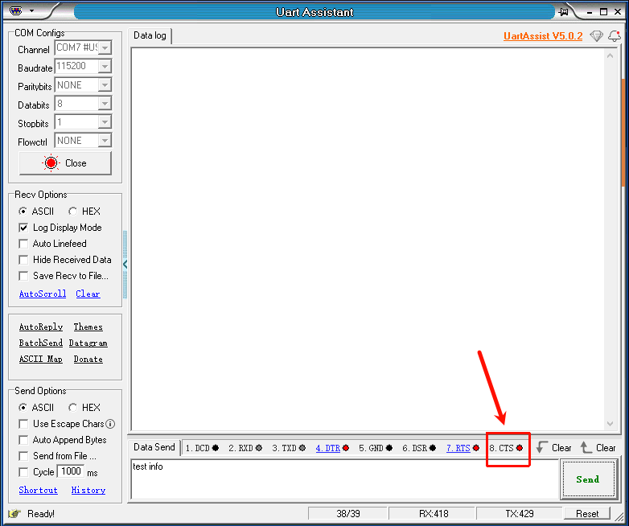Select the Data Send tab
Screen dimensions: 629x526
tap(154, 447)
